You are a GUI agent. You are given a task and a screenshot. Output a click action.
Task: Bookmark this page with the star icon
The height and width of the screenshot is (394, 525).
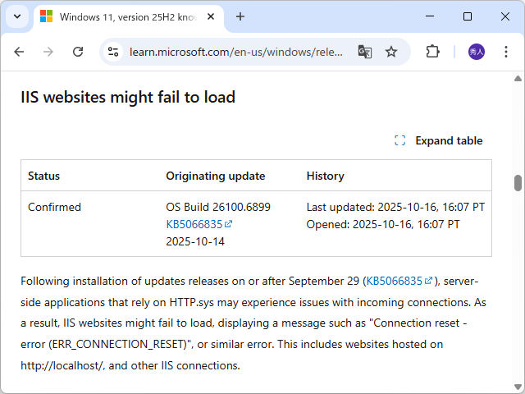pyautogui.click(x=391, y=52)
